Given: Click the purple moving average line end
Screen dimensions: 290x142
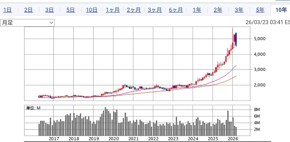Looking at the screenshot, I should point(236,66).
